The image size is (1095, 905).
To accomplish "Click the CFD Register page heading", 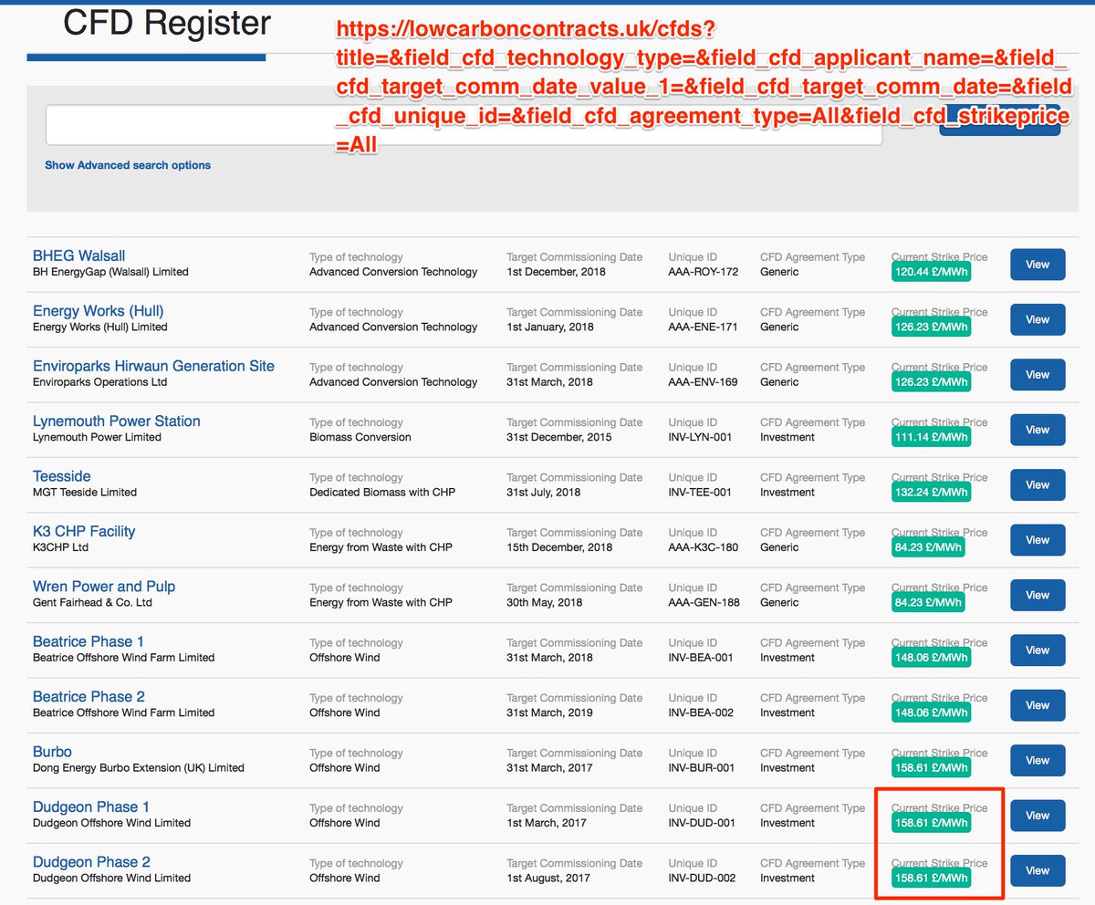I will [x=167, y=24].
